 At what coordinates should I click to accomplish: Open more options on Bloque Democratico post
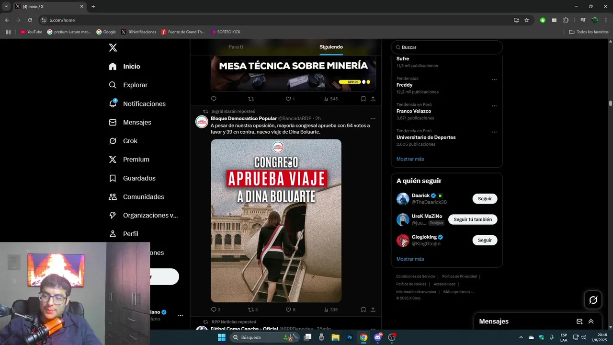pyautogui.click(x=373, y=119)
